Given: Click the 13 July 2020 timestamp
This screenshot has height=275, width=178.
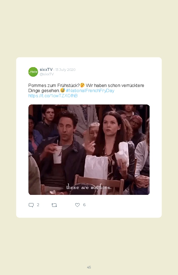Looking at the screenshot, I should coord(65,70).
